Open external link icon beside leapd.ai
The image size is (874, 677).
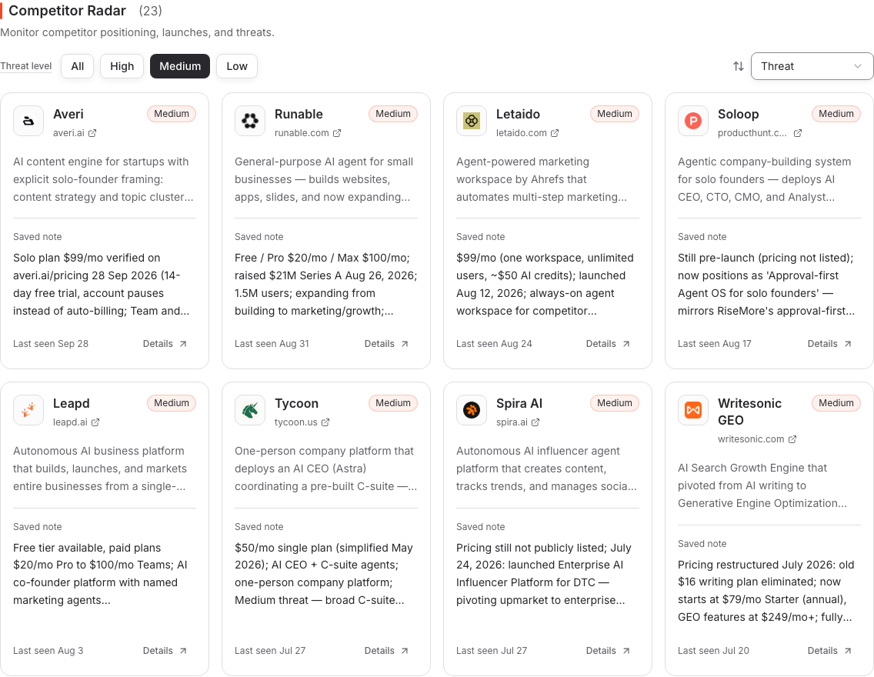[x=95, y=422]
